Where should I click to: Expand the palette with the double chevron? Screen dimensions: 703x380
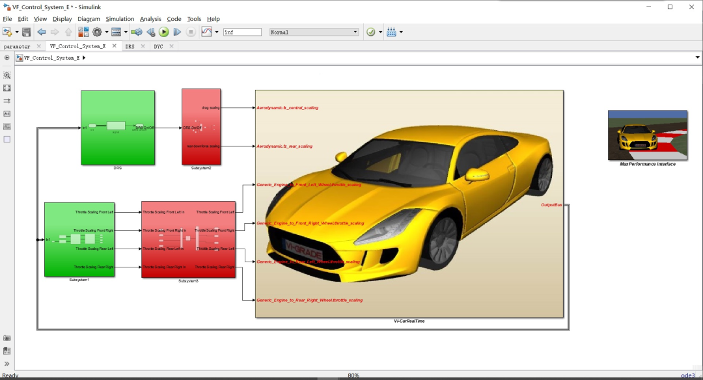coord(7,364)
